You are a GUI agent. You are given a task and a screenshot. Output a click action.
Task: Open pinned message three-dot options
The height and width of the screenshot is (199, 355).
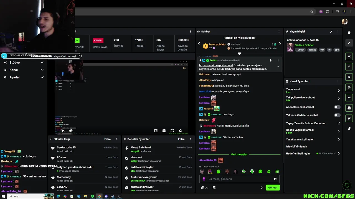click(278, 60)
